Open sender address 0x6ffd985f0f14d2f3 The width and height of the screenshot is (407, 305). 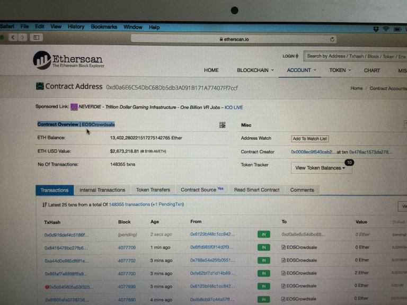[x=211, y=247]
